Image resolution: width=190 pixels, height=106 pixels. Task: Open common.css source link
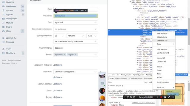pyautogui.click(x=143, y=103)
